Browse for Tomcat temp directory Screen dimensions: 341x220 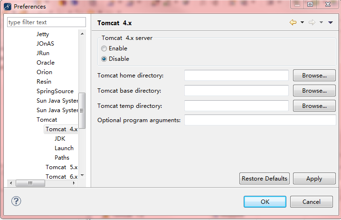pos(314,106)
